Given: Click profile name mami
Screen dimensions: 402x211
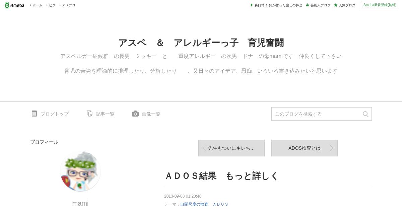Looking at the screenshot, I should [x=80, y=203].
